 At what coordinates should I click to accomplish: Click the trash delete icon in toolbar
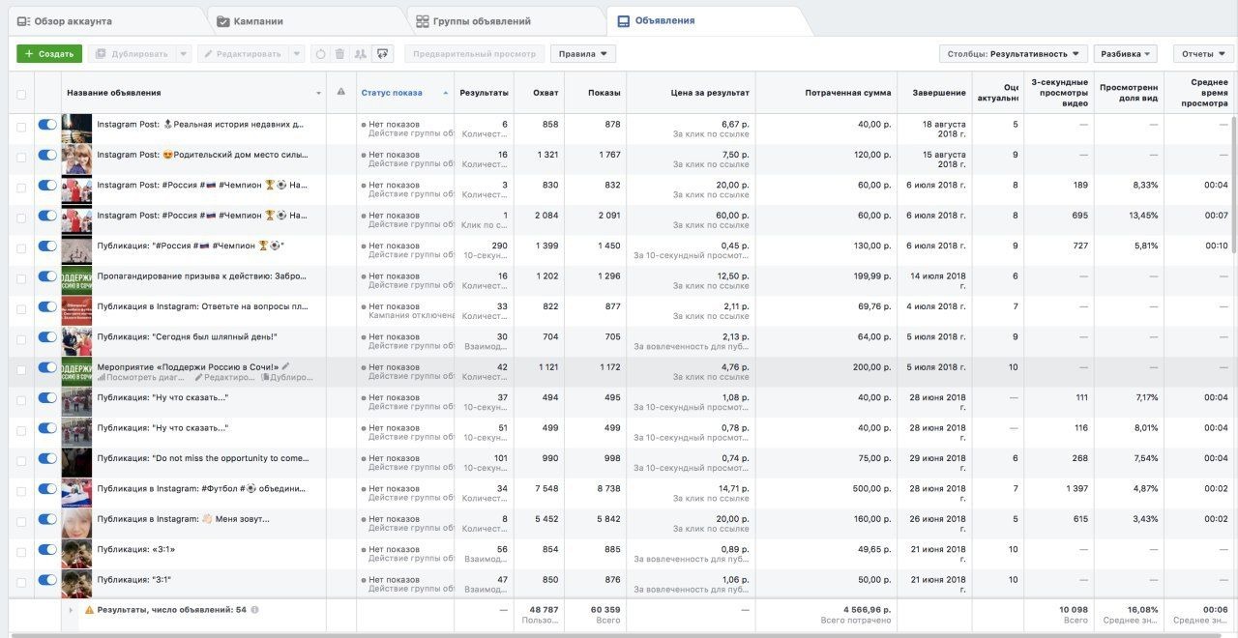tap(339, 54)
